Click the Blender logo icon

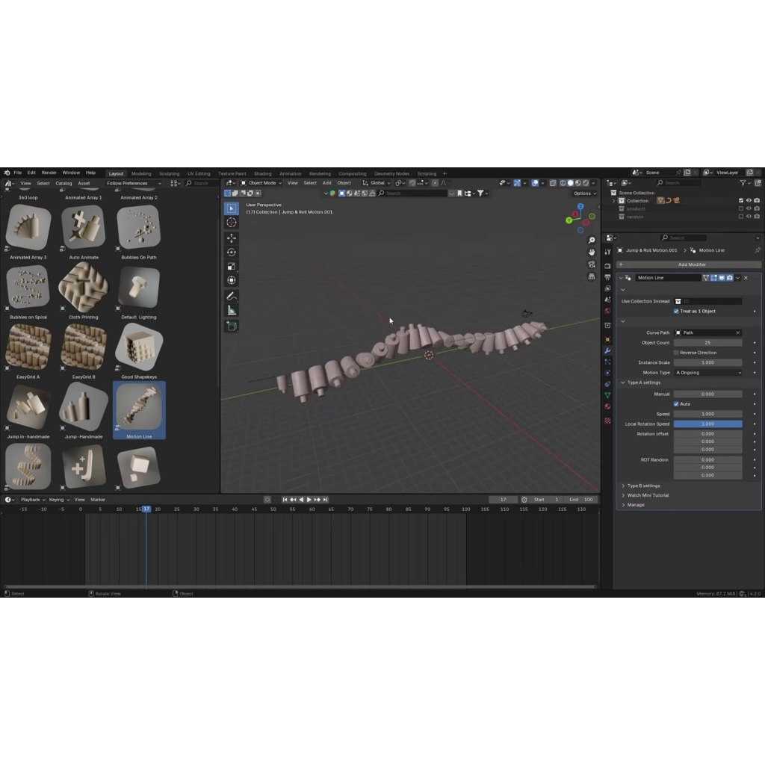(7, 173)
